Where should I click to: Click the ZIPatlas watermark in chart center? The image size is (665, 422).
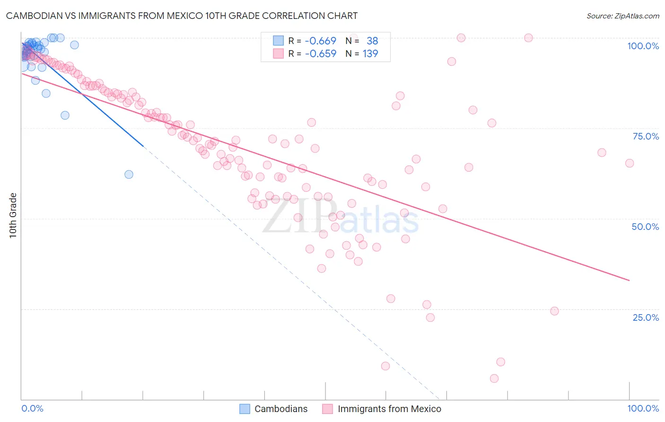[341, 216]
